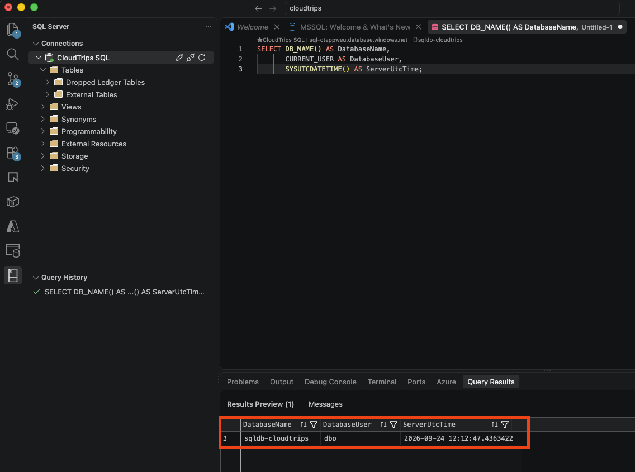Expand the External Tables folder

(x=48, y=94)
